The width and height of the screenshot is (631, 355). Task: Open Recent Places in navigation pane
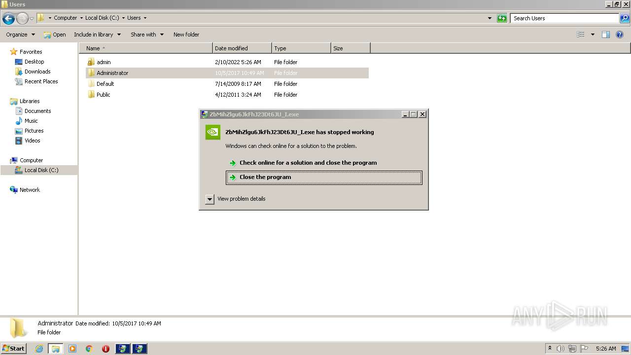coord(41,81)
